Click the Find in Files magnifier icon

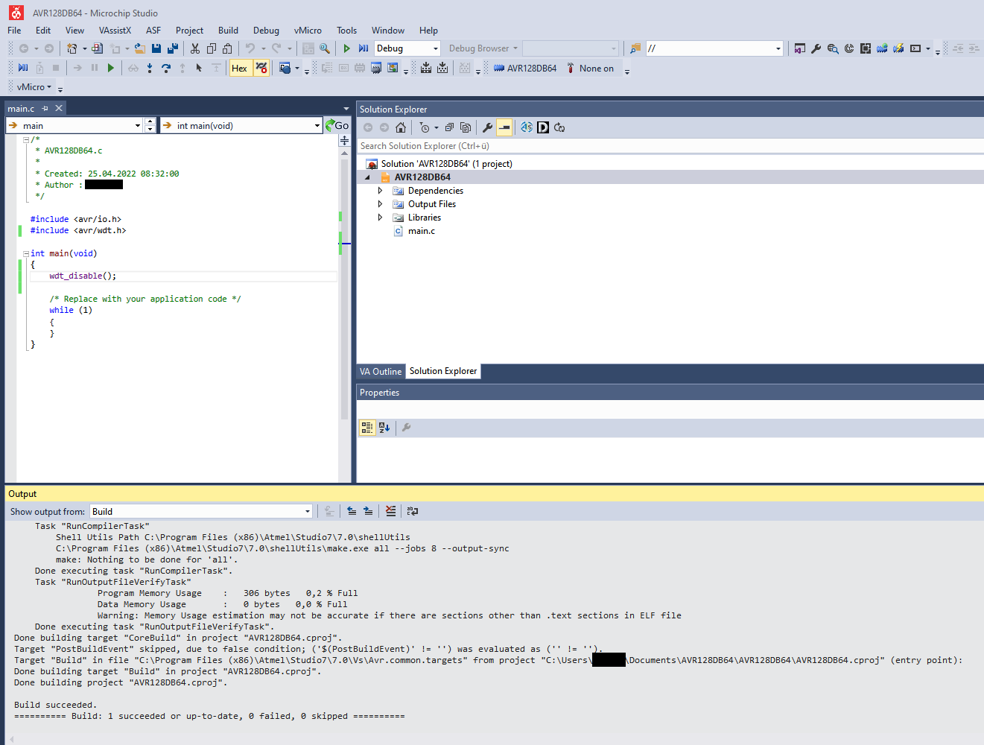tap(325, 48)
